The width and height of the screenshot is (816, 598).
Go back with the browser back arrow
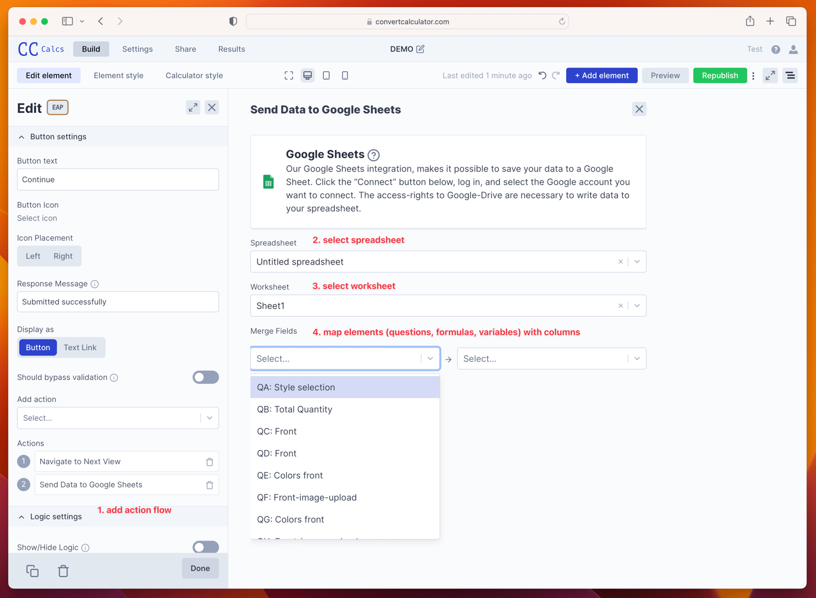101,21
